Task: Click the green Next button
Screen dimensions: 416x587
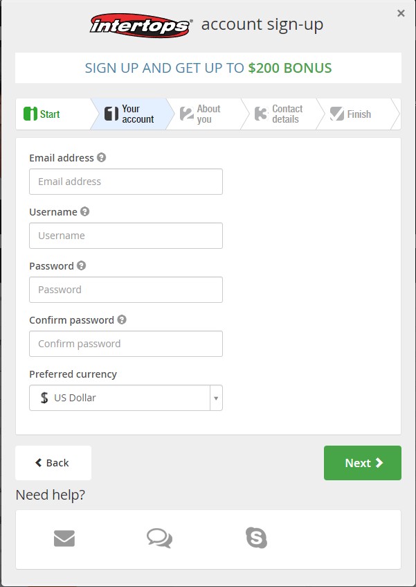Action: point(363,463)
